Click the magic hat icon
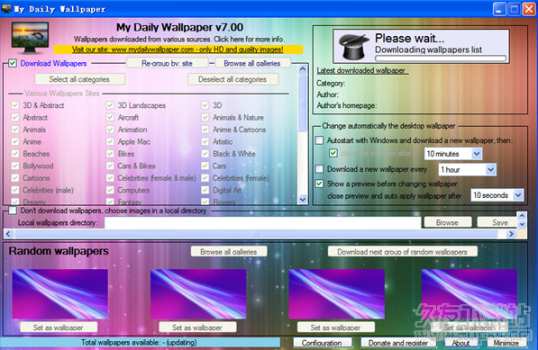Image resolution: width=538 pixels, height=350 pixels. pos(353,46)
